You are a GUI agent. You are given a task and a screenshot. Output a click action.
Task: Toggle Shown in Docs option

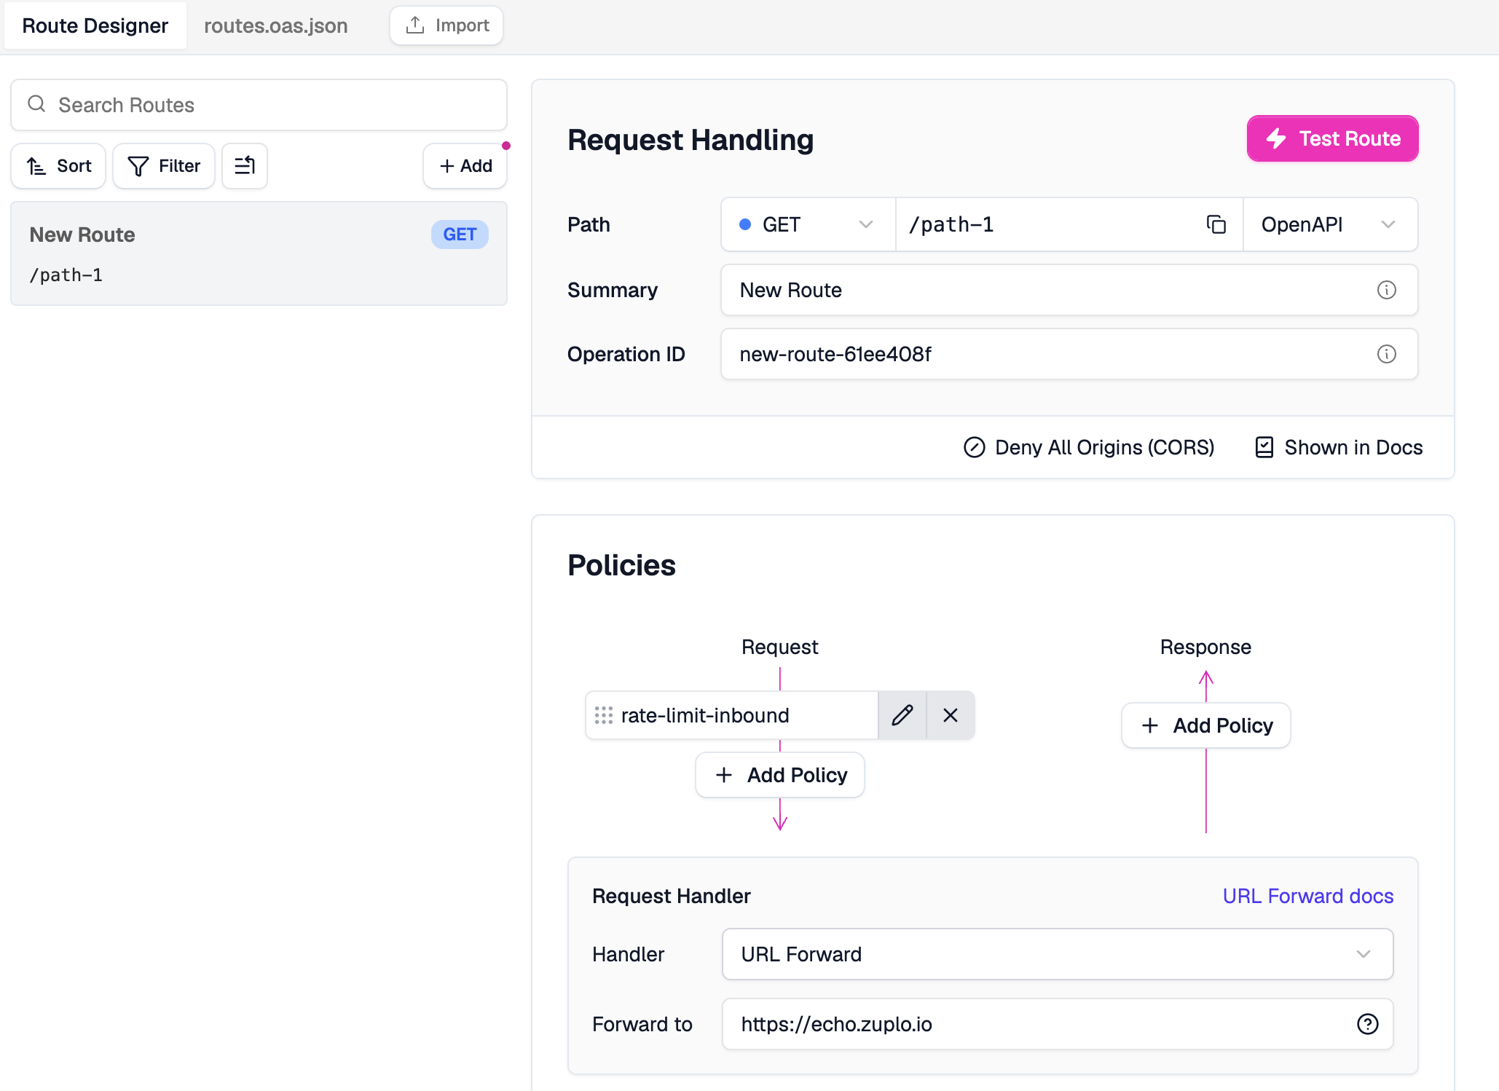[x=1339, y=447]
